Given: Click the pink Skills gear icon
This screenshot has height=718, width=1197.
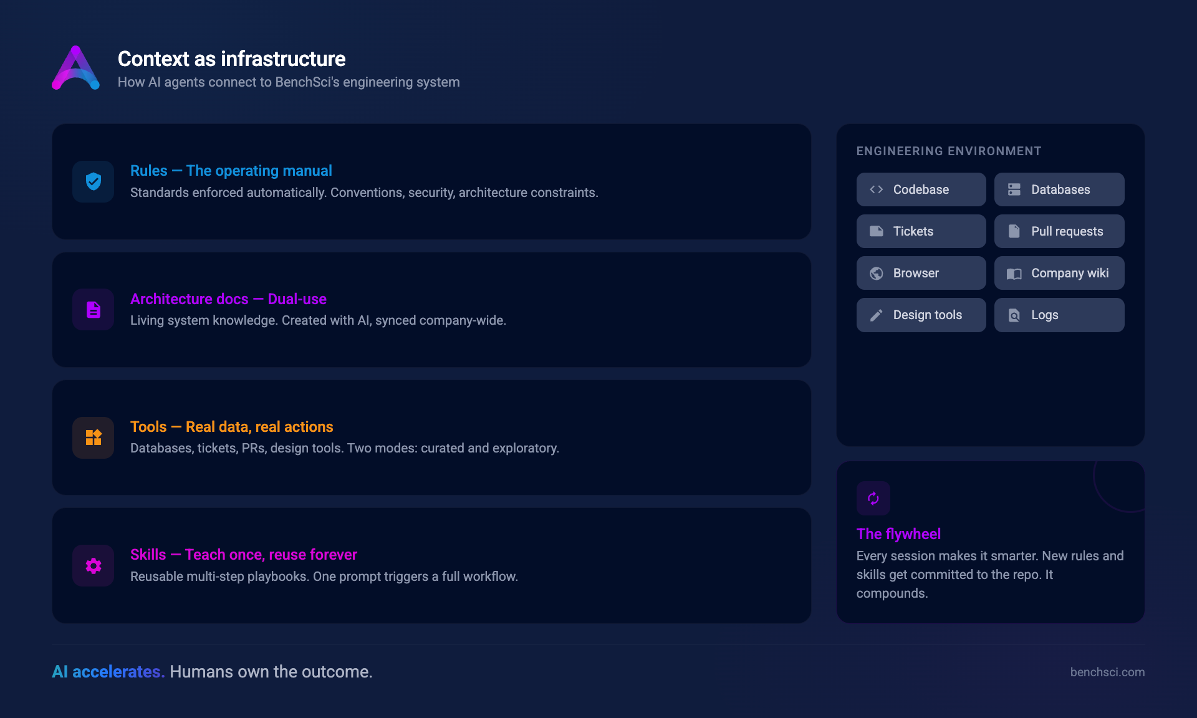Looking at the screenshot, I should 93,565.
